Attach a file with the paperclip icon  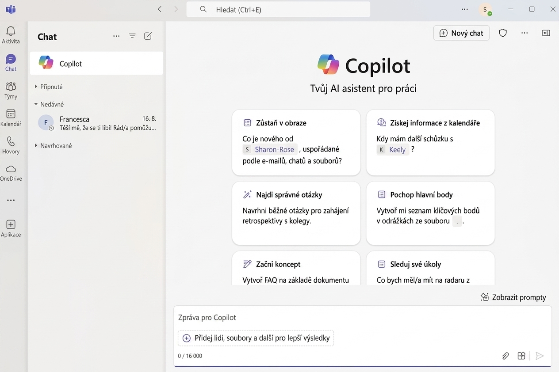pyautogui.click(x=505, y=356)
